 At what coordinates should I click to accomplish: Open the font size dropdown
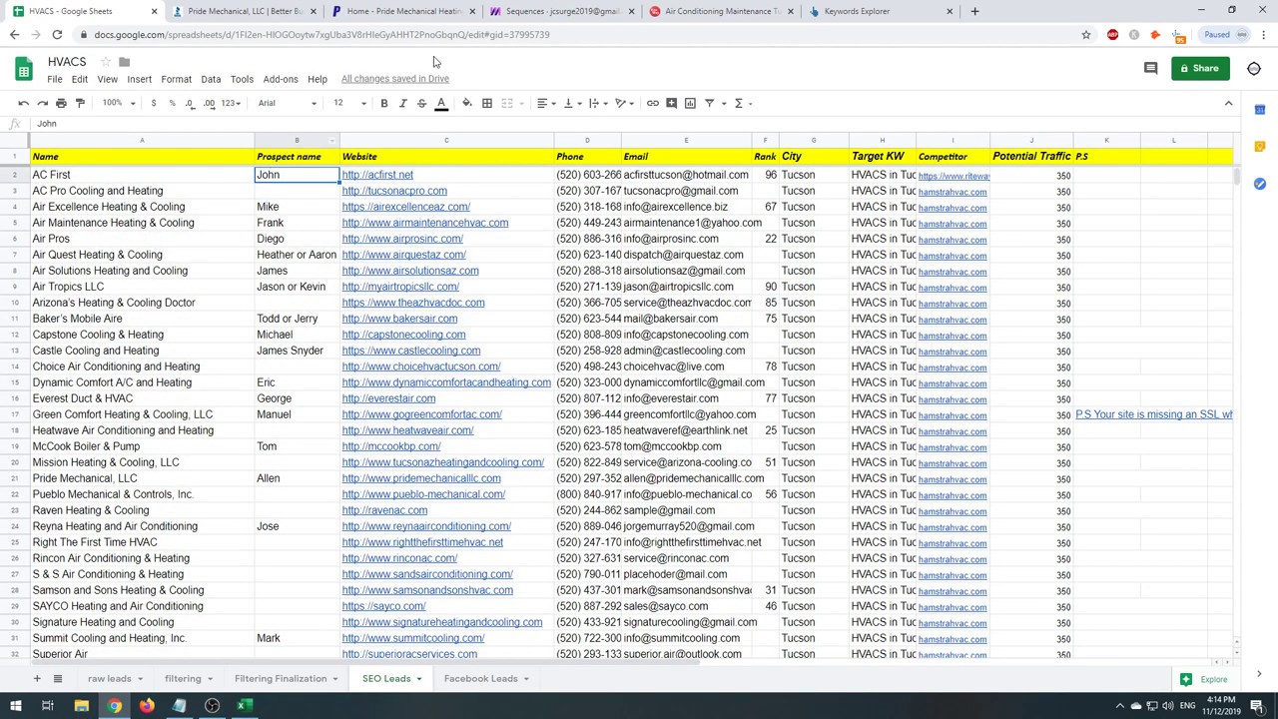click(x=348, y=103)
